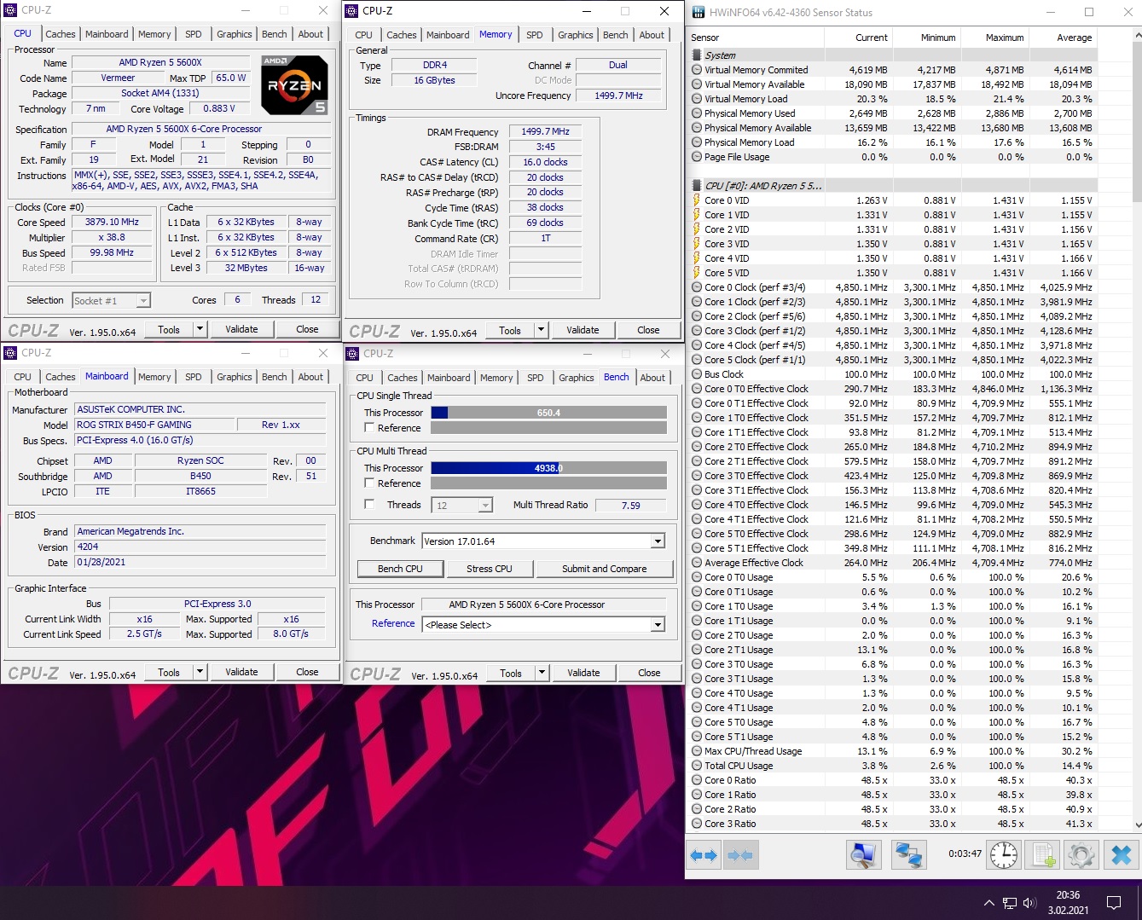
Task: Click CPU-Z app icon in Memory window title
Action: 352,10
